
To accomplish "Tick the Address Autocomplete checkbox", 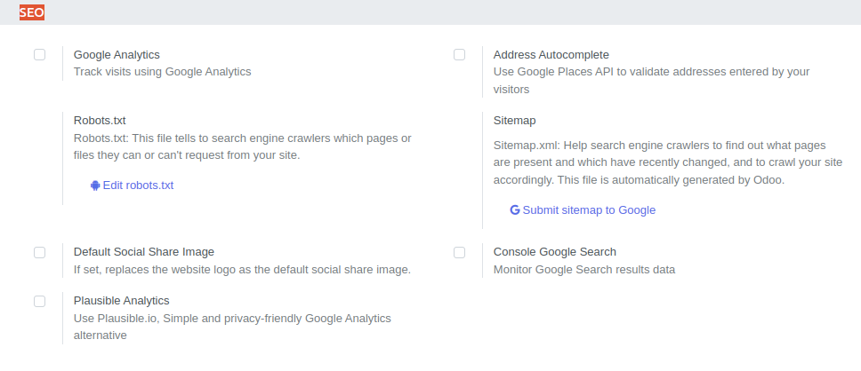I will click(459, 55).
